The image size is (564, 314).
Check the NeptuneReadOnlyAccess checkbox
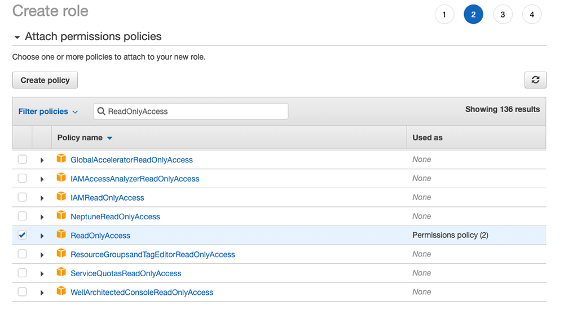(x=23, y=216)
